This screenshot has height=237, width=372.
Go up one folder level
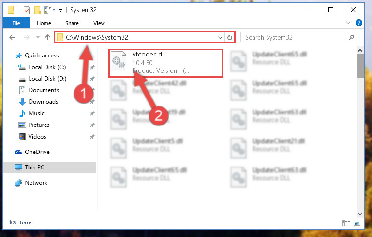[x=48, y=37]
